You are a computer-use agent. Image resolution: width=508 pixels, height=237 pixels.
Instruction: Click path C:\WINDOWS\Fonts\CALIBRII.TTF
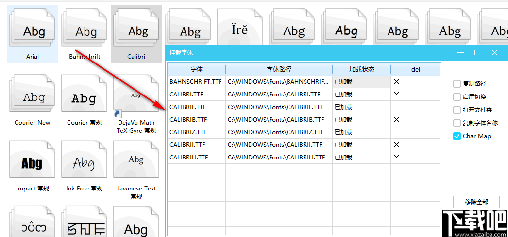(279, 144)
